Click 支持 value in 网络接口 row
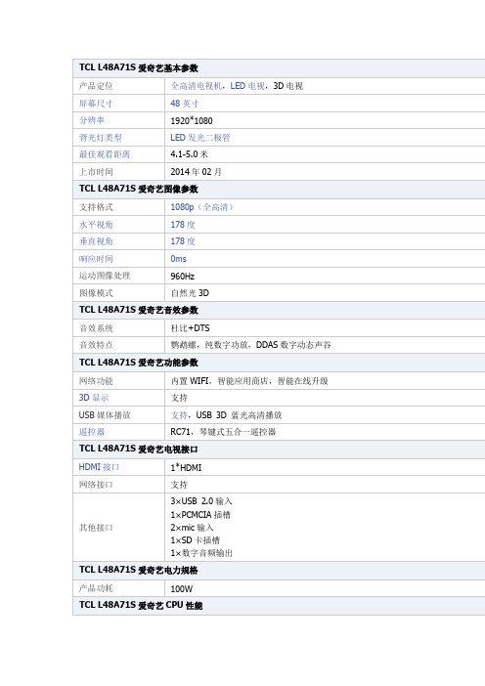 (x=179, y=485)
